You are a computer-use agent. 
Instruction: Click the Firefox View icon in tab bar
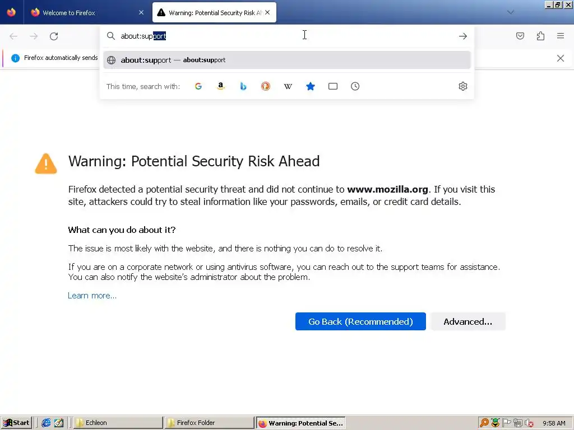(11, 12)
